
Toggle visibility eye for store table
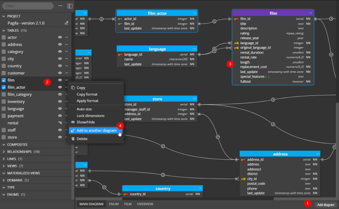pyautogui.click(x=60, y=137)
